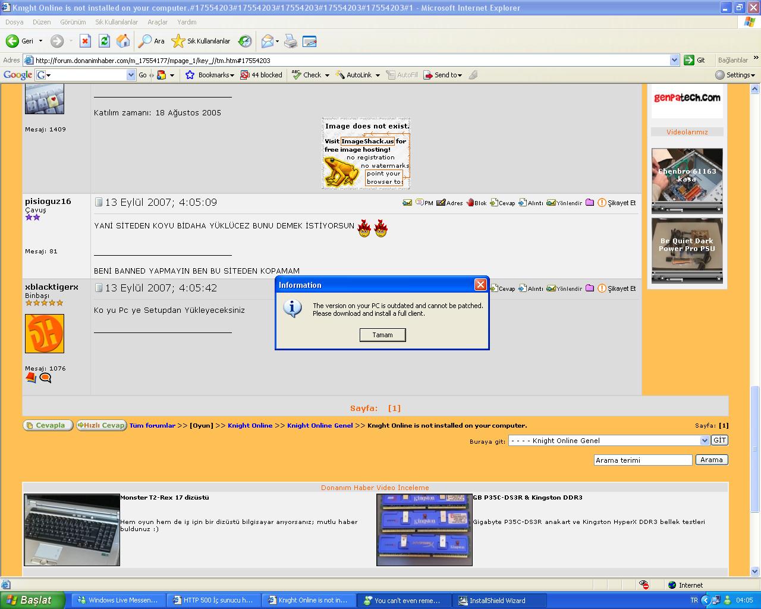This screenshot has width=761, height=609.
Task: Open Chenbro 61163 kasa video thumbnail
Action: (x=687, y=181)
